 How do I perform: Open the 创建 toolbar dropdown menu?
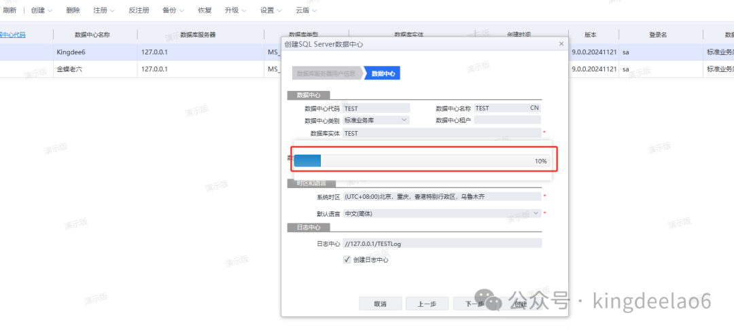[x=41, y=11]
